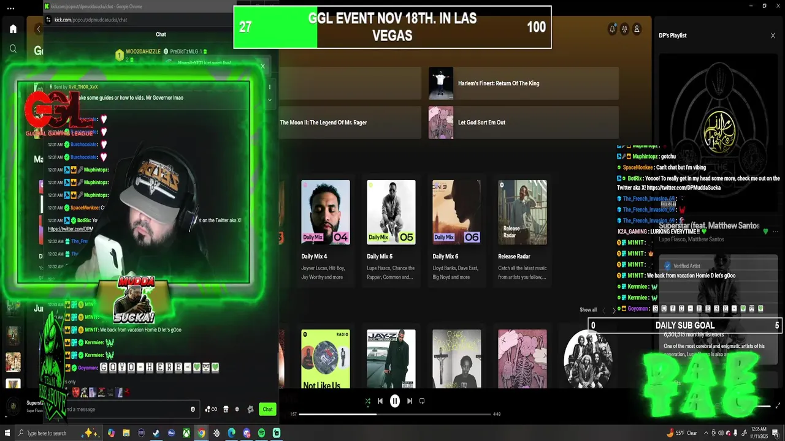Open Microsoft Edge from taskbar
This screenshot has height=441, width=785.
pyautogui.click(x=231, y=433)
